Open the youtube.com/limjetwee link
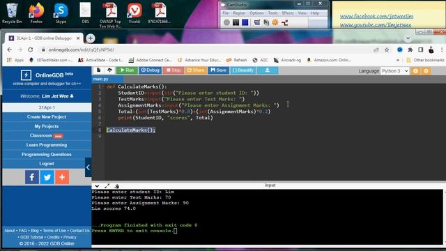The width and height of the screenshot is (446, 251). click(x=376, y=25)
